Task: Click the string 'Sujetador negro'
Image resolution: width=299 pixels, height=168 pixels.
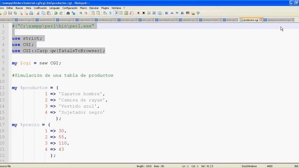Action: point(82,112)
